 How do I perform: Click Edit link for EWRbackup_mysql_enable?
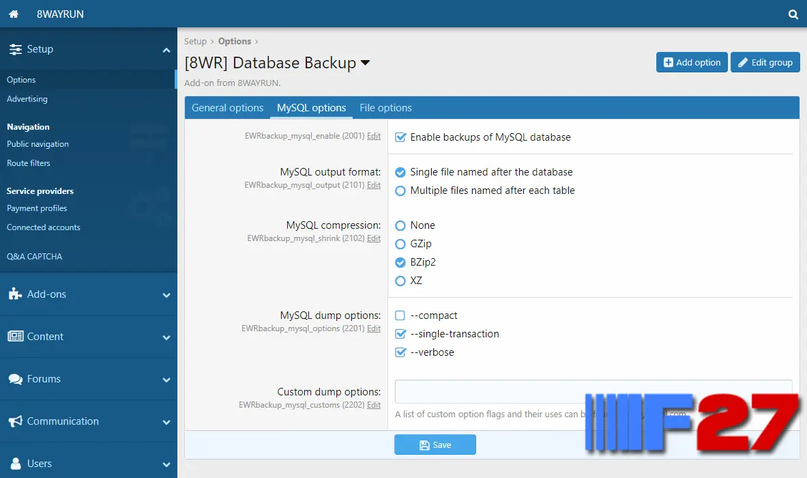point(374,136)
